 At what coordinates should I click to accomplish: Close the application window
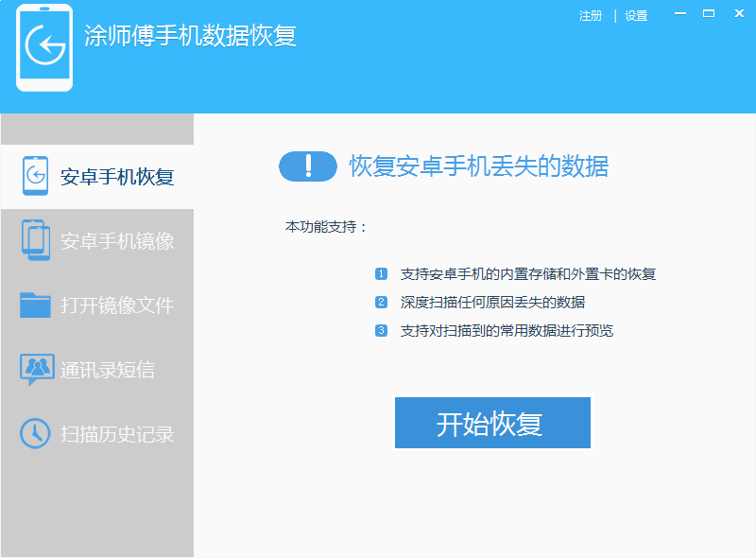tap(739, 13)
